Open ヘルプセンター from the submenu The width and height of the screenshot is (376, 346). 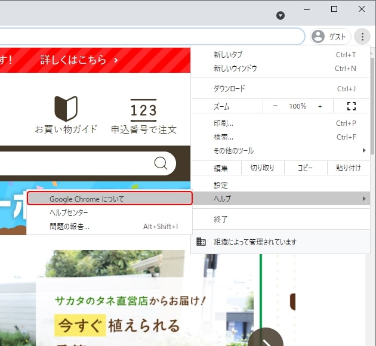[x=69, y=213]
